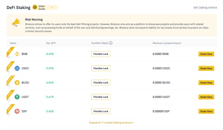Click the Minimum Locked Amount header
The image size is (223, 130).
(x=167, y=43)
